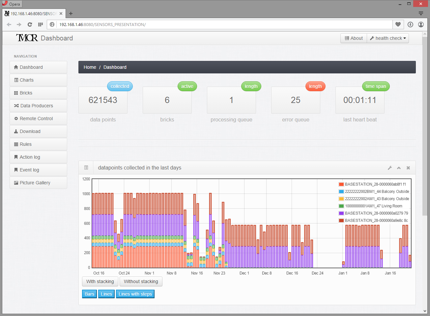Open Action log in the navigation
Viewport: 430px width, 316px height.
[x=38, y=157]
